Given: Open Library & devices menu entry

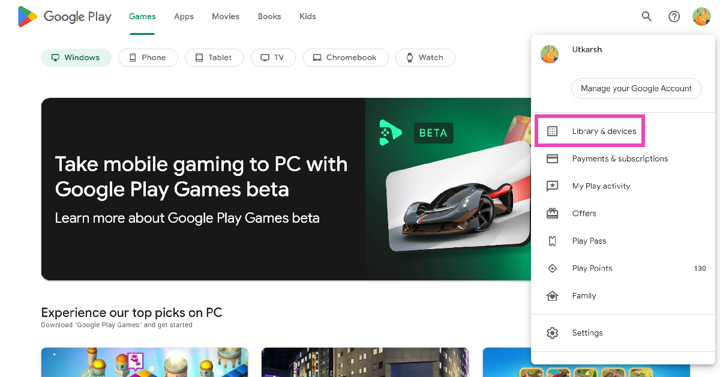Looking at the screenshot, I should pyautogui.click(x=623, y=131).
